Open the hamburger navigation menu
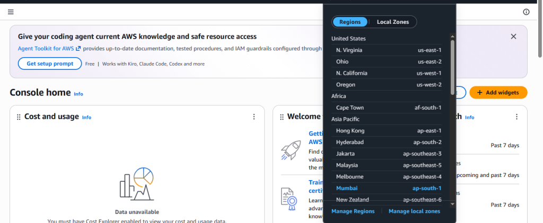This screenshot has width=543, height=223. [11, 12]
